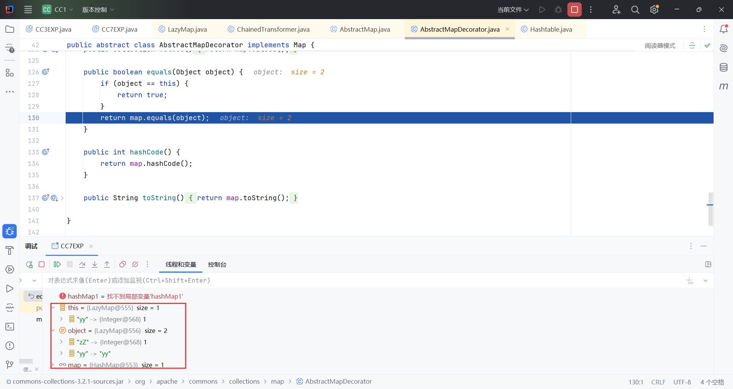Open the CC1 project dropdown

pos(58,10)
